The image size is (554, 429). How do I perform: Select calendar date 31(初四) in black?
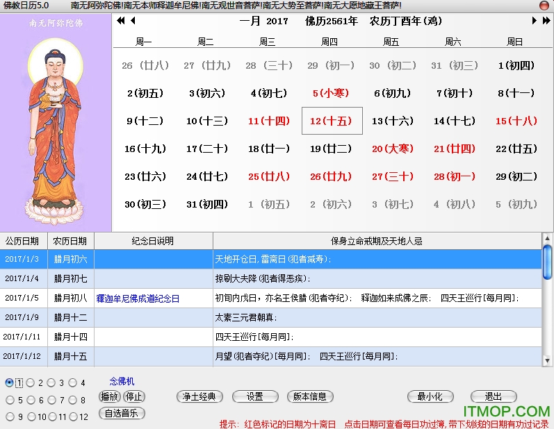coord(207,204)
